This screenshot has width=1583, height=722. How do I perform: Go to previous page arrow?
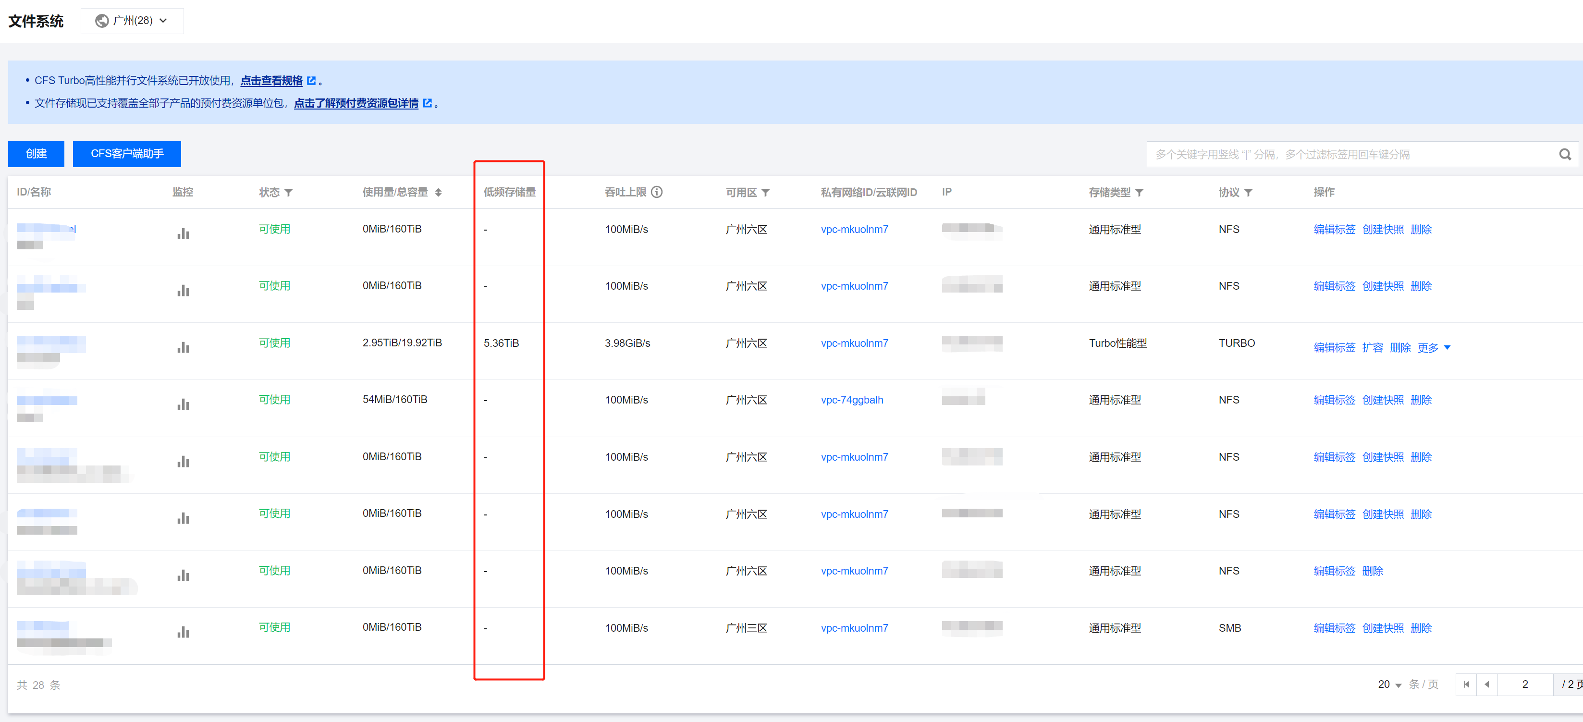point(1486,685)
